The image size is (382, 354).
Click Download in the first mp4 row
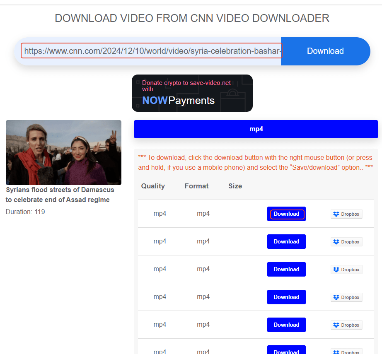[286, 214]
